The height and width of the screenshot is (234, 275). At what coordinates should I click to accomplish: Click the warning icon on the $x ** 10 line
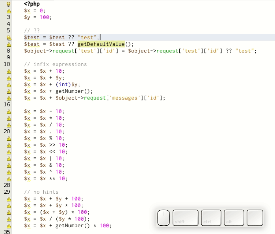[8, 179]
